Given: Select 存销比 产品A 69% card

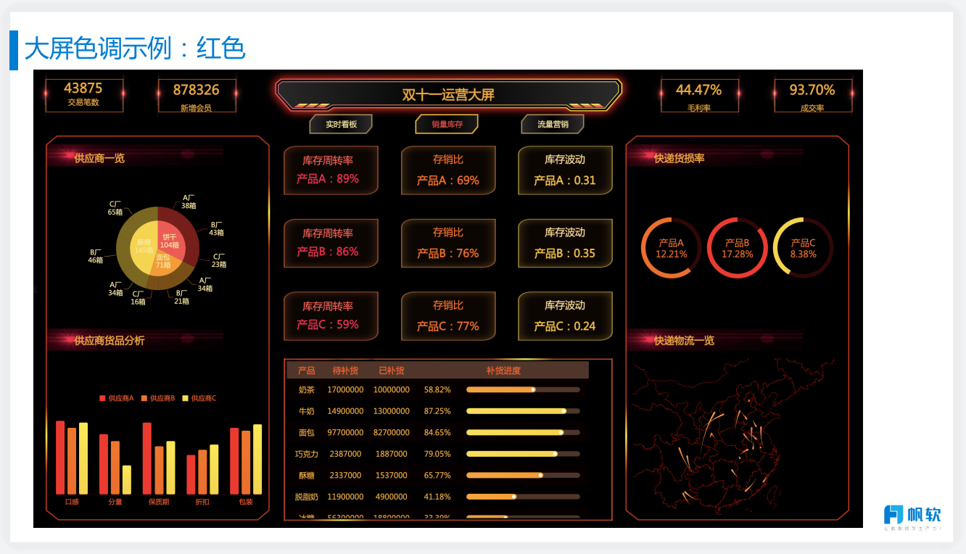Looking at the screenshot, I should click(x=448, y=170).
